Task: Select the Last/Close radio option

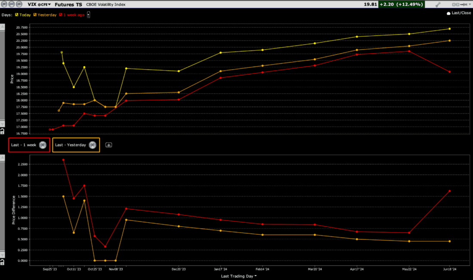Action: 448,13
